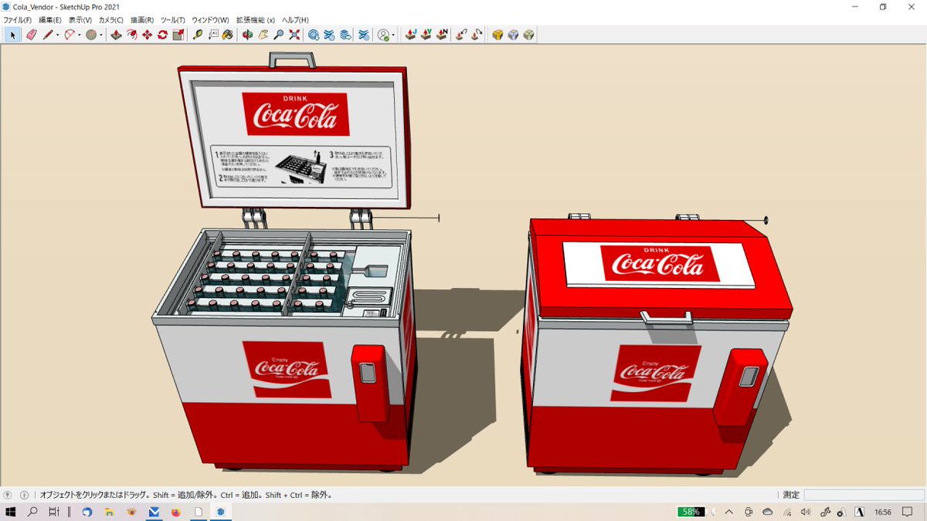927x521 pixels.
Task: Open the カメラ(C) menu
Action: [x=110, y=19]
